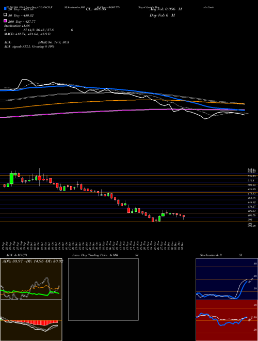Image resolution: width=258 pixels, height=341 pixels.
Task: Click the Avg Vol 0.056 M label
Action: 166,9
